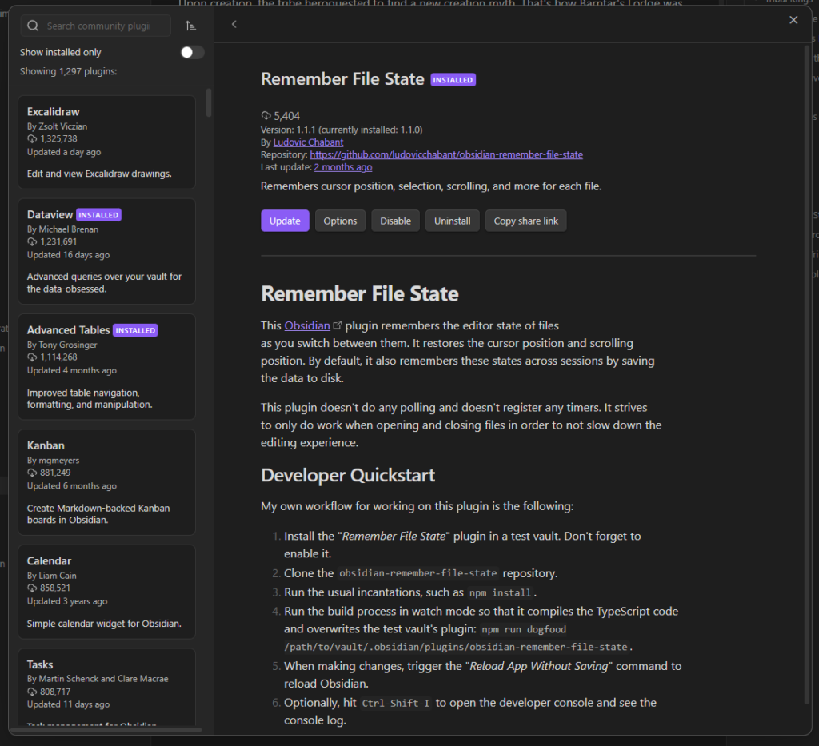Click Kanban's download icon beside 881,249
This screenshot has width=819, height=746.
[32, 473]
